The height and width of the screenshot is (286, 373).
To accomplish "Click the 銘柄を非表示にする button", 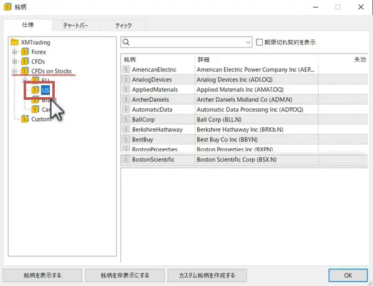I will 125,275.
